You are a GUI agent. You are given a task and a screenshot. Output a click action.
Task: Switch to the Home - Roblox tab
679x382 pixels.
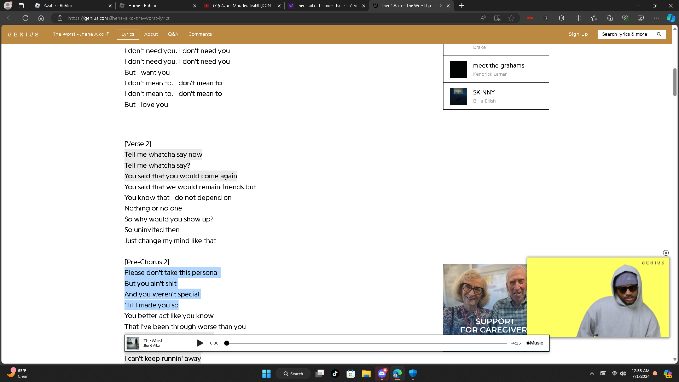(158, 6)
